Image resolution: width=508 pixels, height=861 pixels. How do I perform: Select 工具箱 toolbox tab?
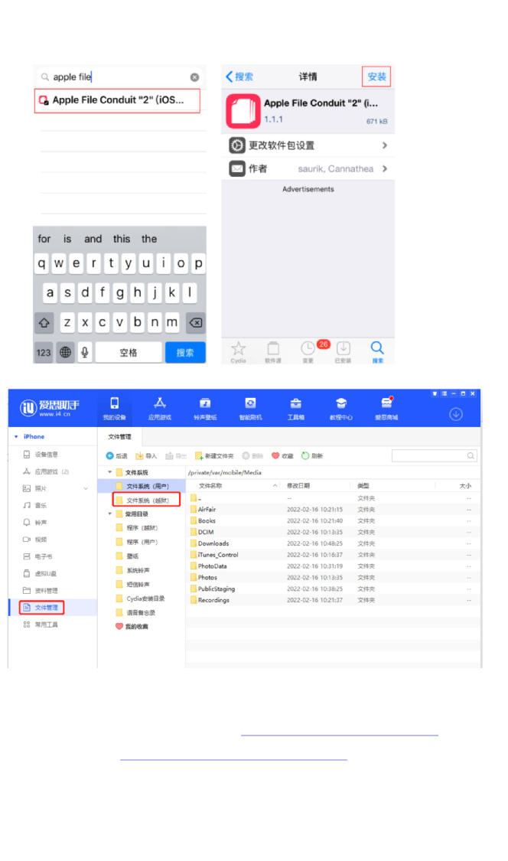pos(295,409)
